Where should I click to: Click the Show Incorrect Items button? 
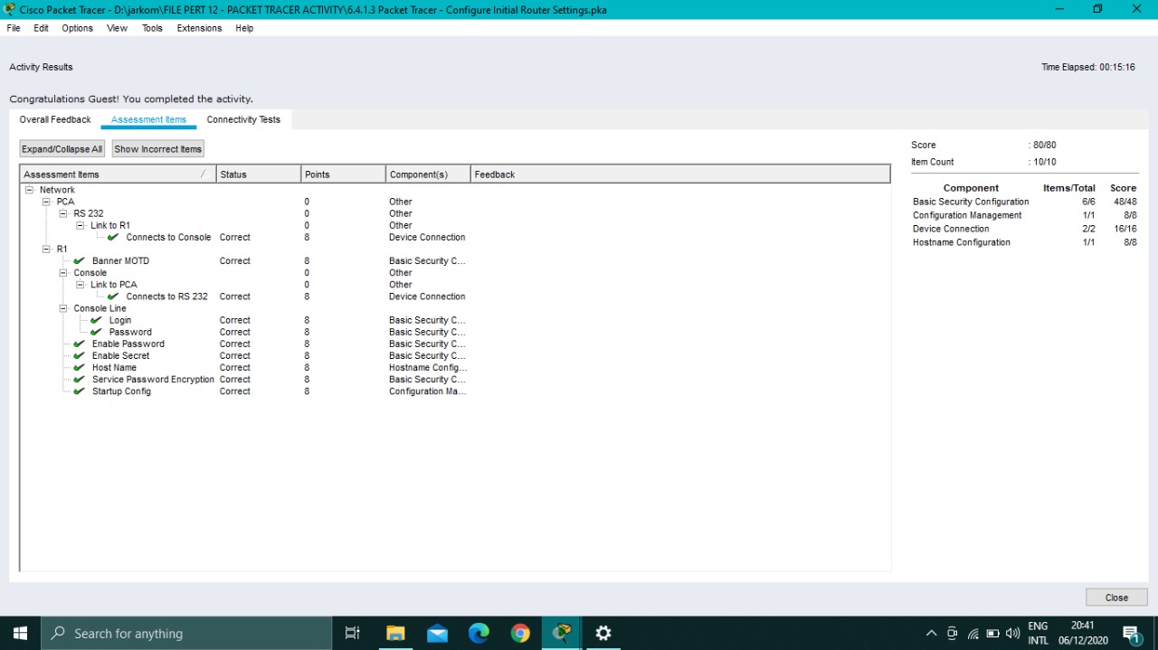coord(158,149)
